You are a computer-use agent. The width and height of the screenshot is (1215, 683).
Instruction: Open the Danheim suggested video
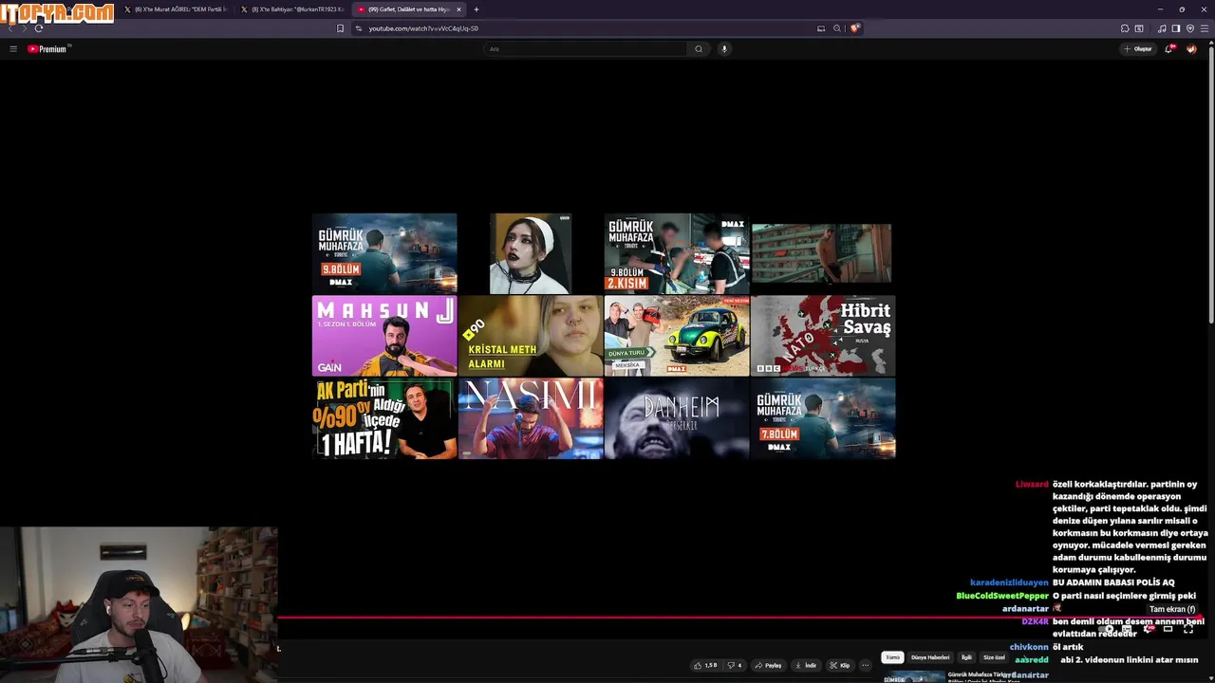677,418
